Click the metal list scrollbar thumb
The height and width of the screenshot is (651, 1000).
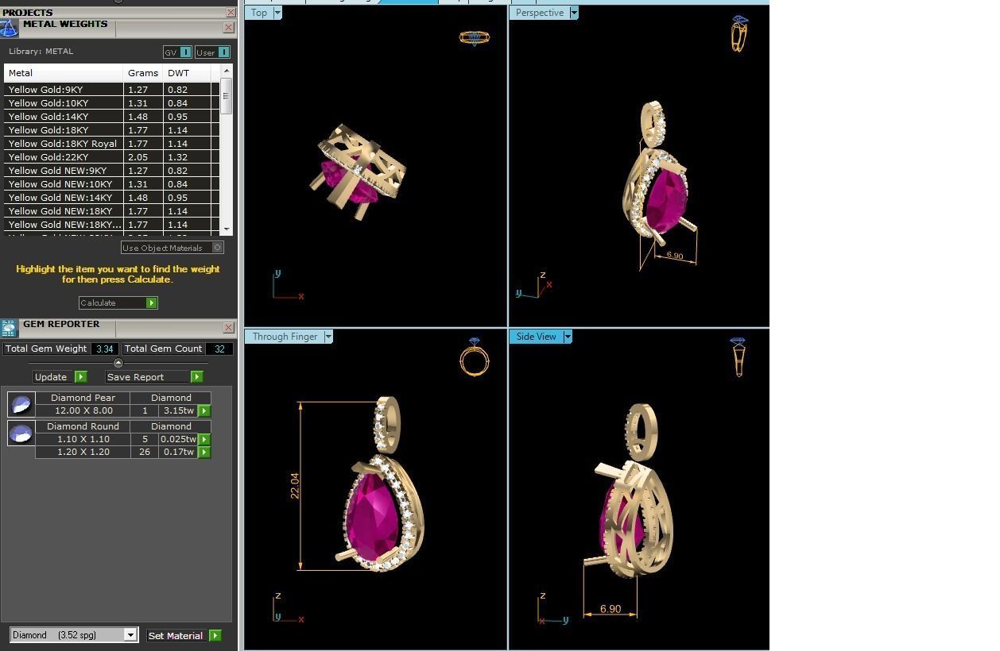(x=227, y=96)
